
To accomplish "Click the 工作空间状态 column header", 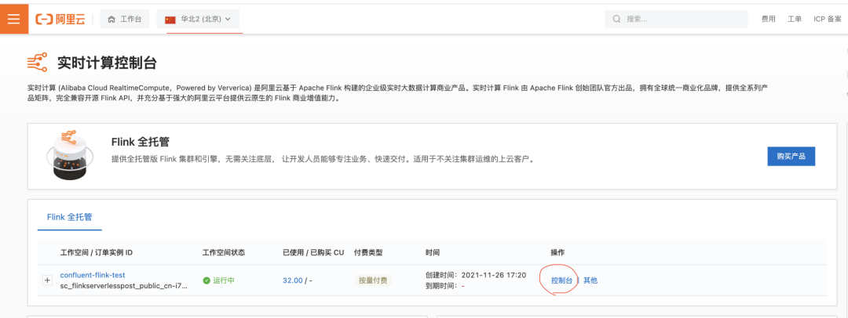I will 224,252.
